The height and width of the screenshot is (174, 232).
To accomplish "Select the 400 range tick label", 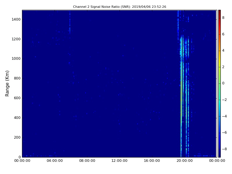I will (17, 118).
